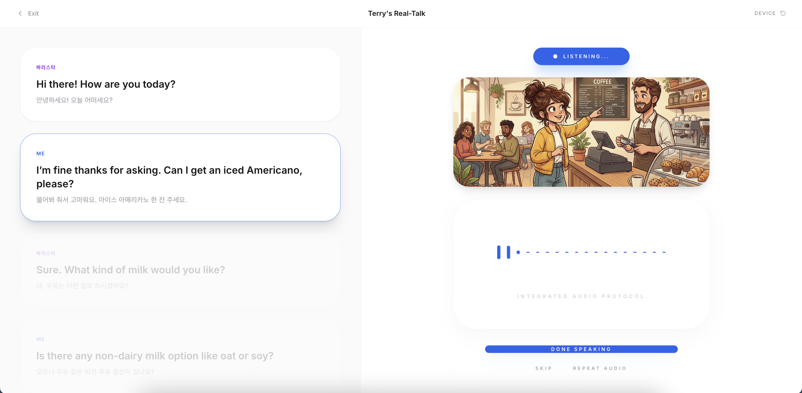Click the Listening recording dot indicator

tap(555, 56)
